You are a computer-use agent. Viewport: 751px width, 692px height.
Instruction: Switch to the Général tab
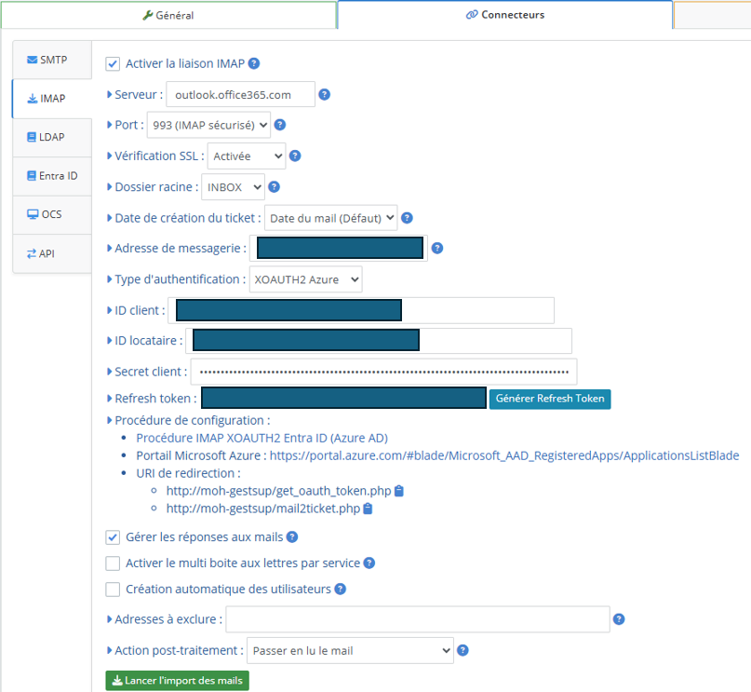[x=168, y=15]
